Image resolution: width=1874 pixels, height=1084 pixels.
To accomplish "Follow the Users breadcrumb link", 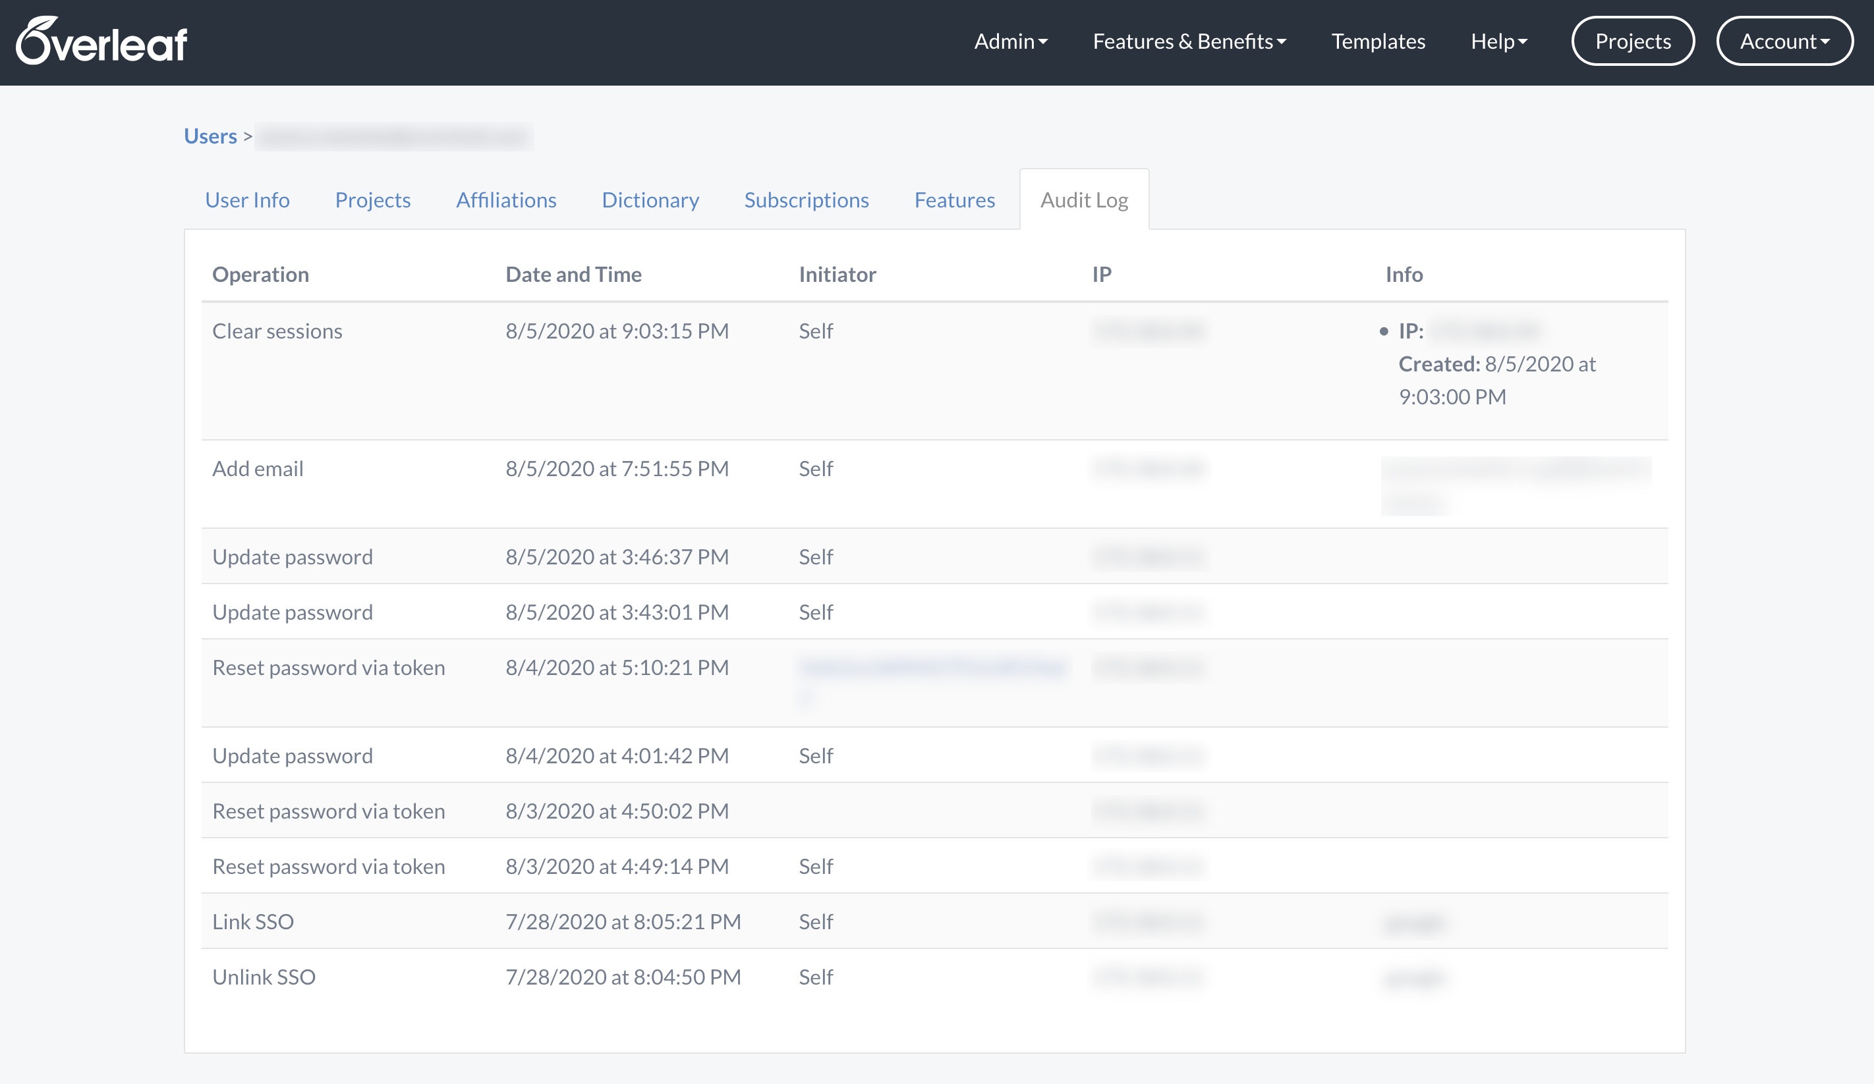I will coord(210,136).
